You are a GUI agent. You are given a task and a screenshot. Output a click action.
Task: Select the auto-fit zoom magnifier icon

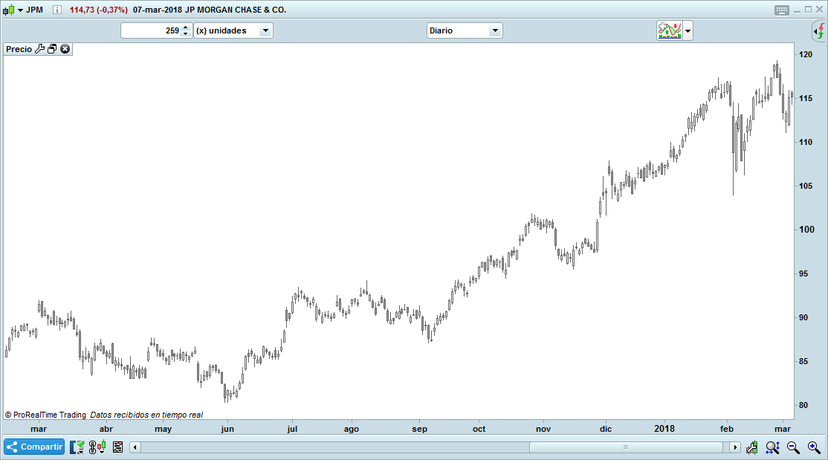click(x=772, y=447)
